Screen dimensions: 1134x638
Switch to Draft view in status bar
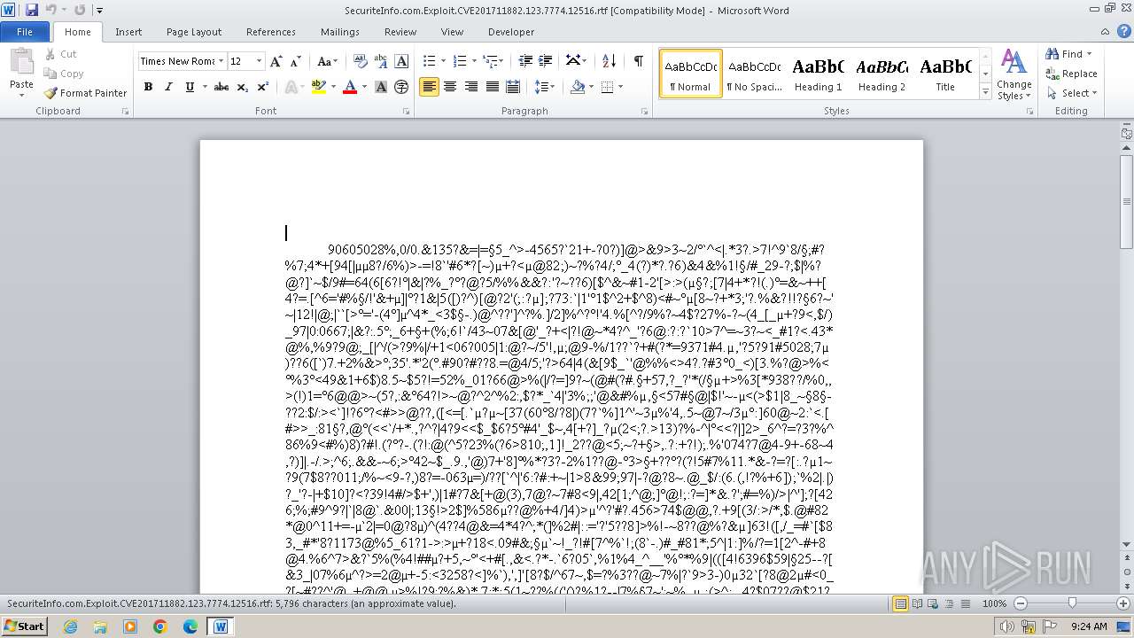click(965, 603)
